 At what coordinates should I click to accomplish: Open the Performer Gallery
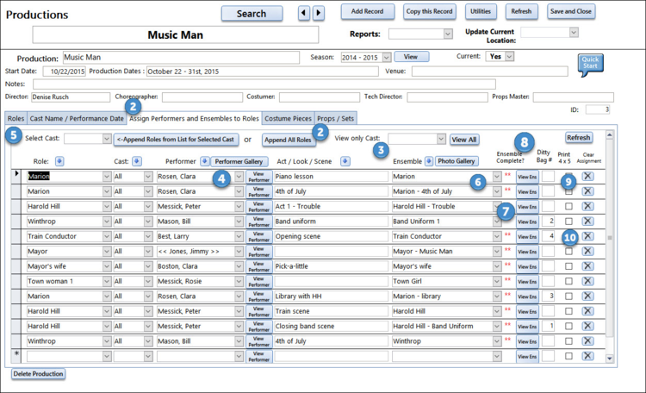click(x=239, y=161)
